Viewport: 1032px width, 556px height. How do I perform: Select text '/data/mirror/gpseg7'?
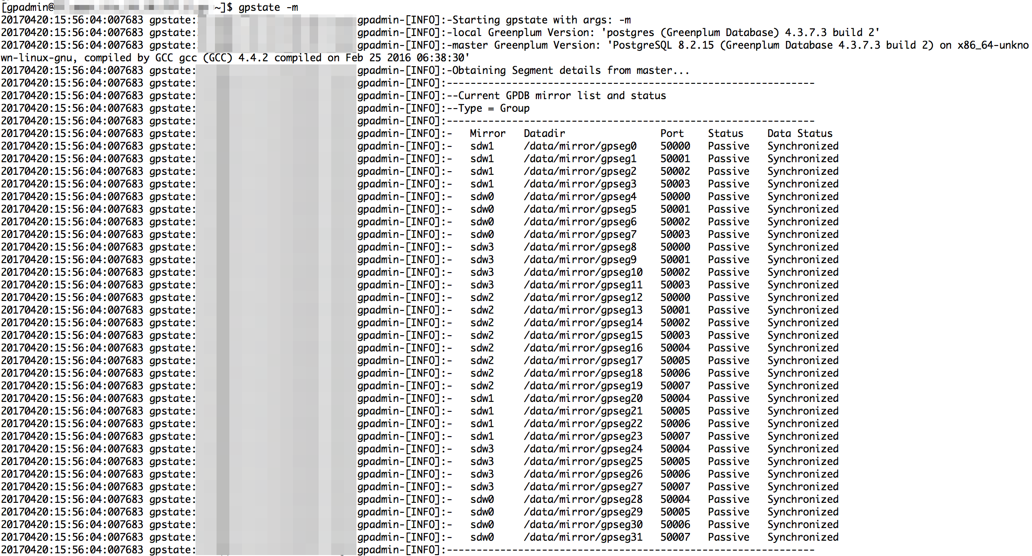(580, 234)
